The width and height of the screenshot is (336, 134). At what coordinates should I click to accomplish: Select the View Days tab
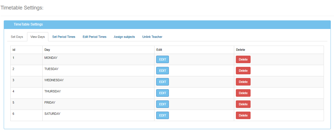click(37, 37)
